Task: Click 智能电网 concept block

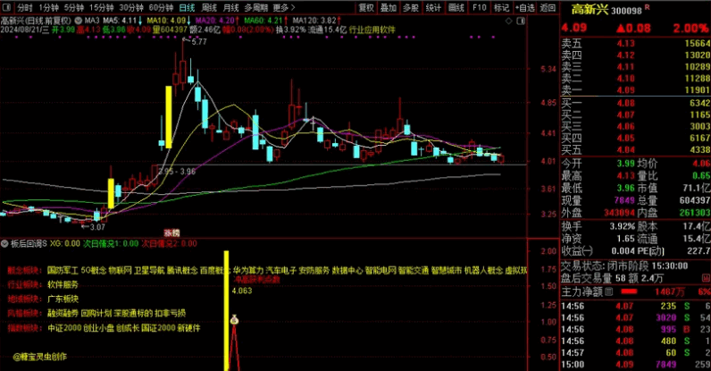Action: 381,271
